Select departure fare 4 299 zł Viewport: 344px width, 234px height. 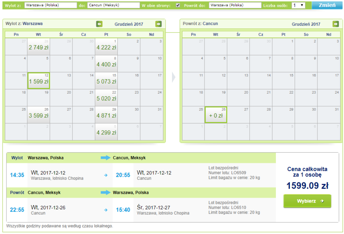pyautogui.click(x=107, y=132)
